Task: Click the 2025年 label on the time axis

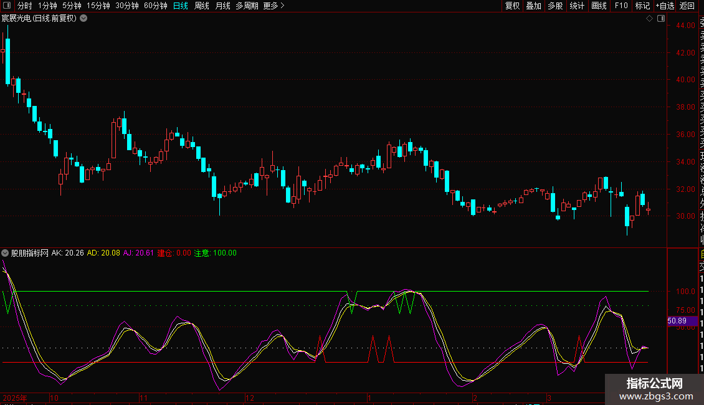Action: click(15, 398)
